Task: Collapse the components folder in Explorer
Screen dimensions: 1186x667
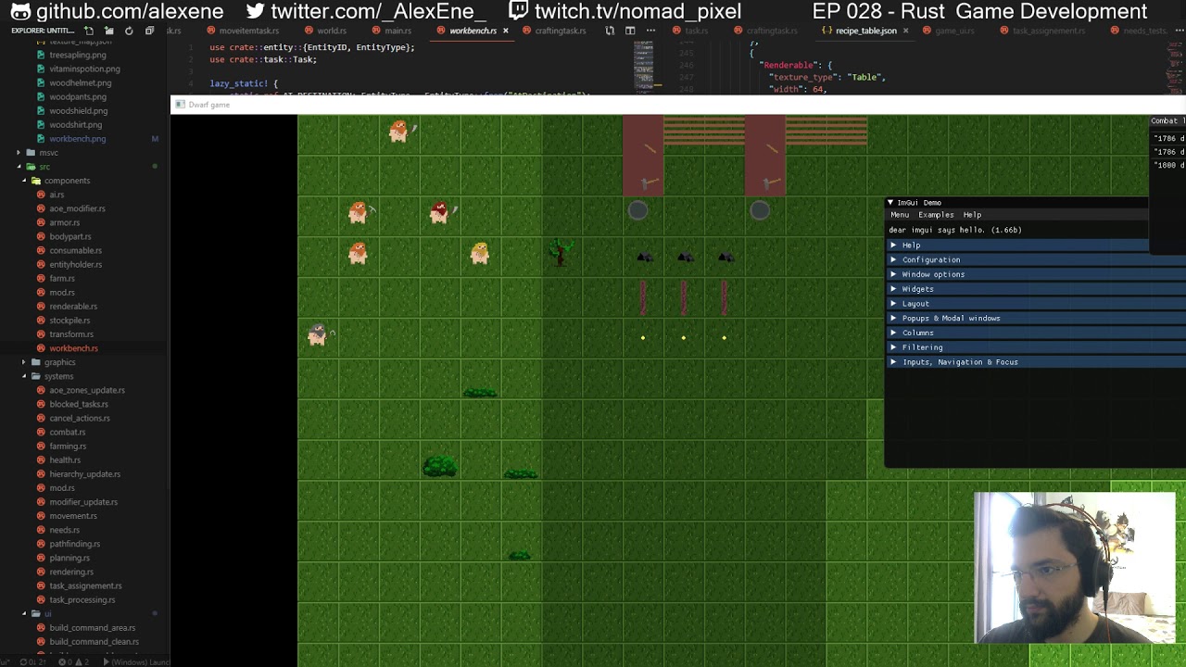Action: 65,181
